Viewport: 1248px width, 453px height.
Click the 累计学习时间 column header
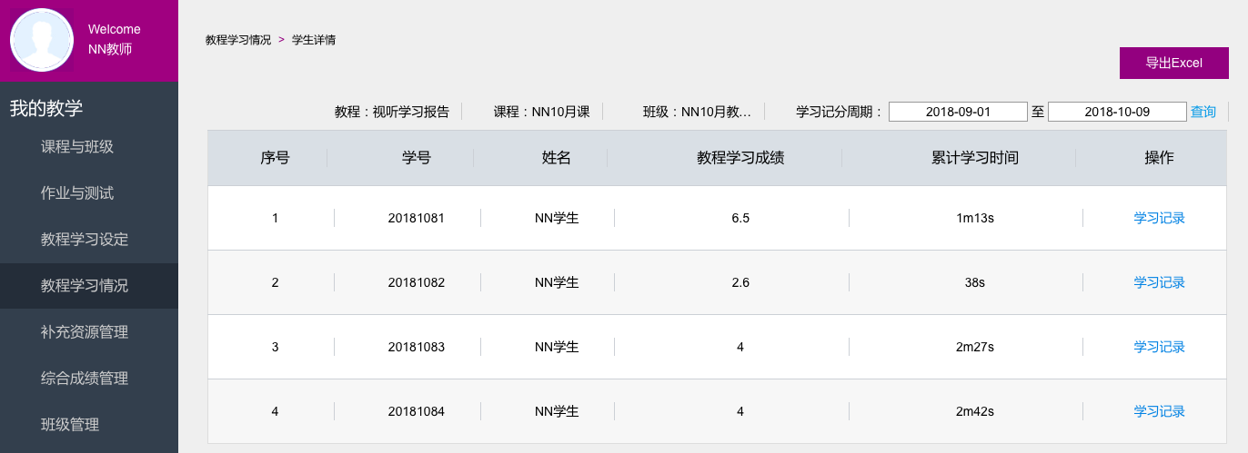(x=974, y=158)
